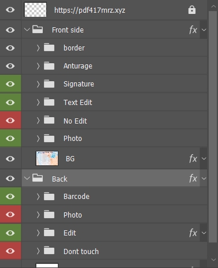
Task: Collapse the Front side group
Action: point(27,30)
